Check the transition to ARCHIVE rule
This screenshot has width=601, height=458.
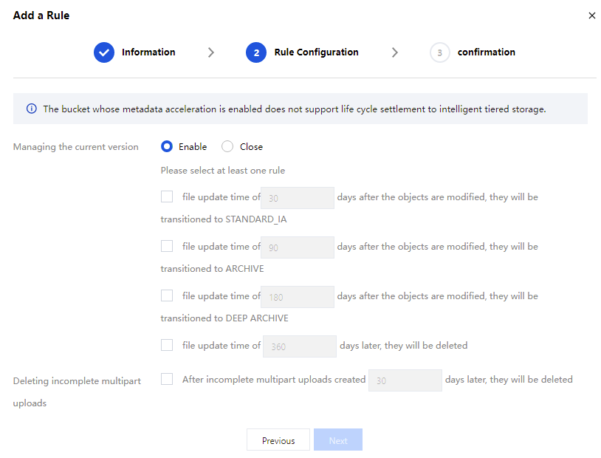167,246
